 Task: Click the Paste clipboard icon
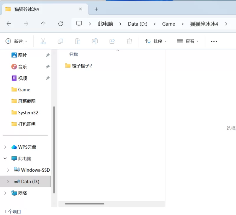(x=78, y=41)
